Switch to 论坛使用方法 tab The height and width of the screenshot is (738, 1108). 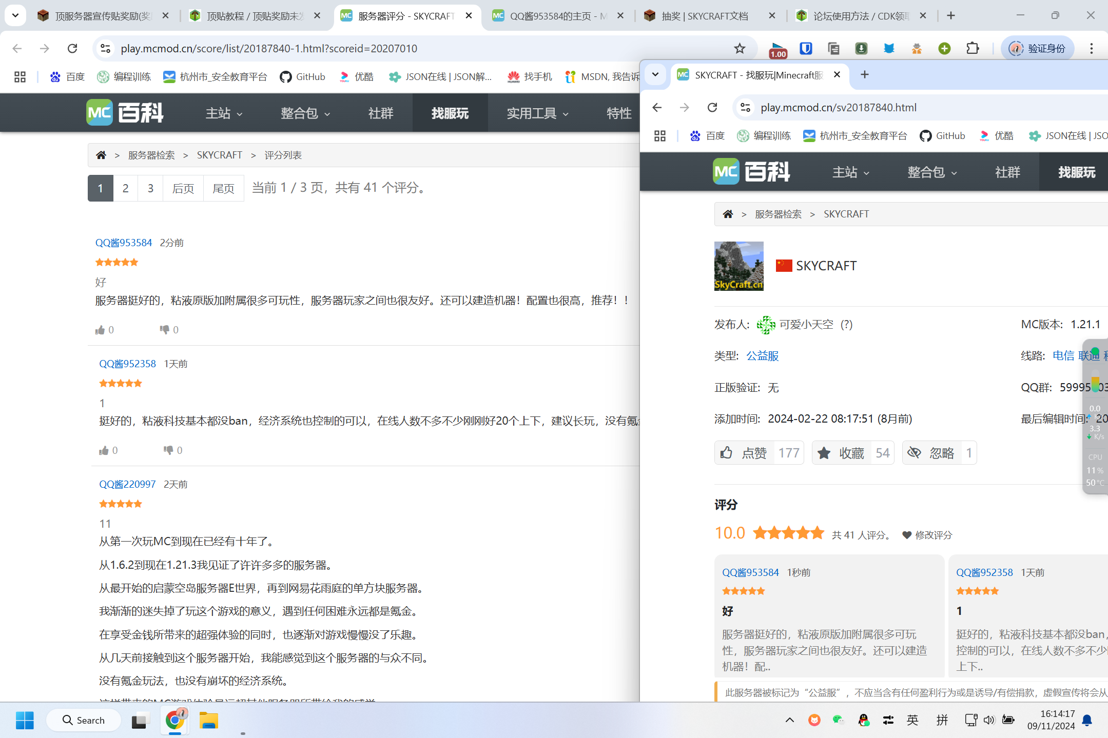click(x=861, y=16)
